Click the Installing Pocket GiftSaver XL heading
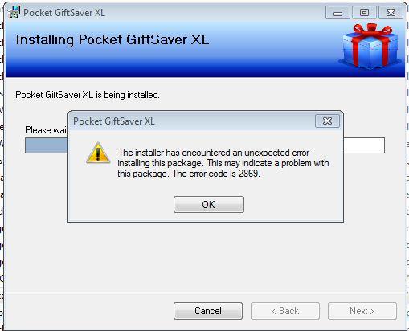The image size is (409, 331). pyautogui.click(x=112, y=40)
